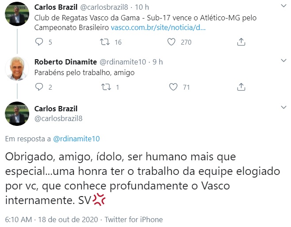Click the 6:10 AM timestamp
The width and height of the screenshot is (291, 227).
18,219
